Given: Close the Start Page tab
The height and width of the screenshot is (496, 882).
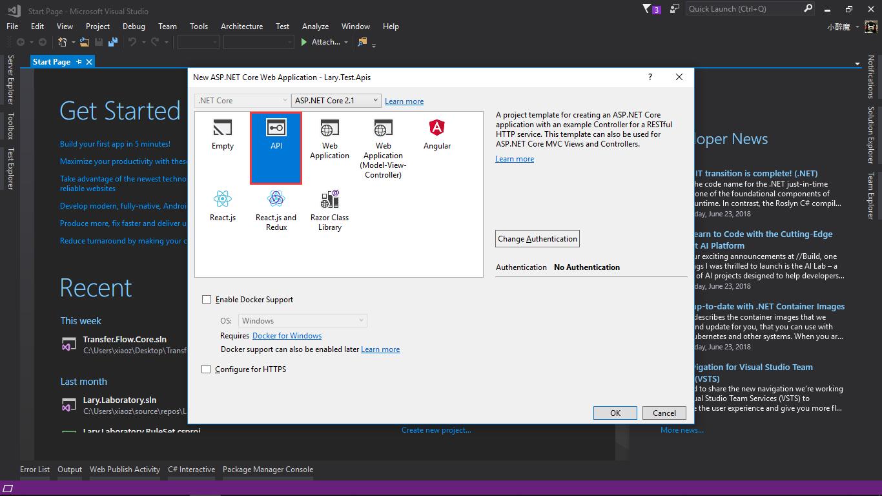Looking at the screenshot, I should coord(89,62).
